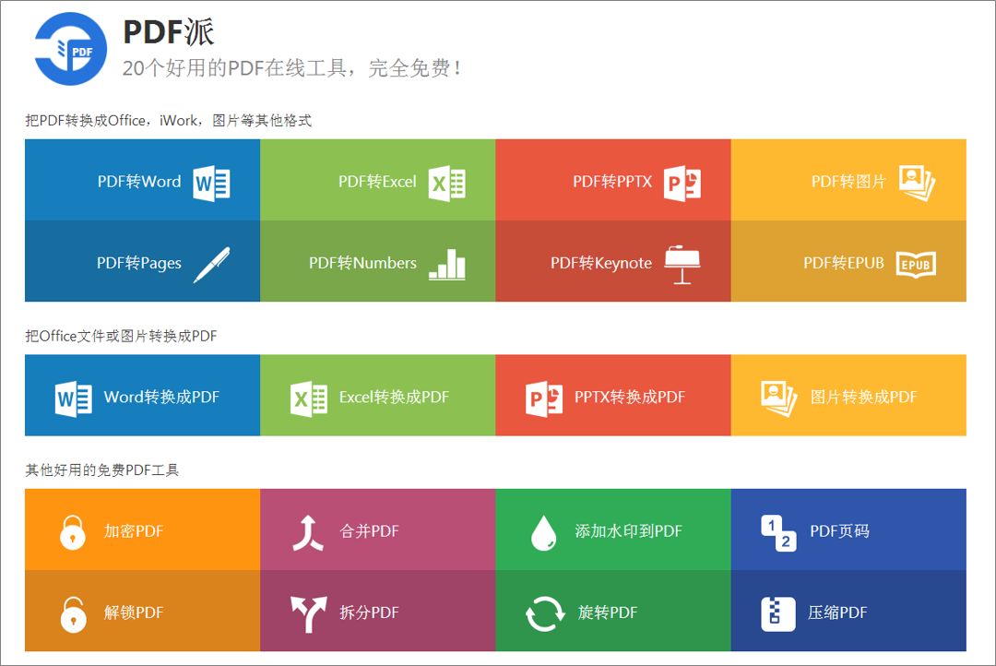Screen dimensions: 996x666
Task: Click the Excel icon in PDF转Excel tile
Action: point(447,183)
